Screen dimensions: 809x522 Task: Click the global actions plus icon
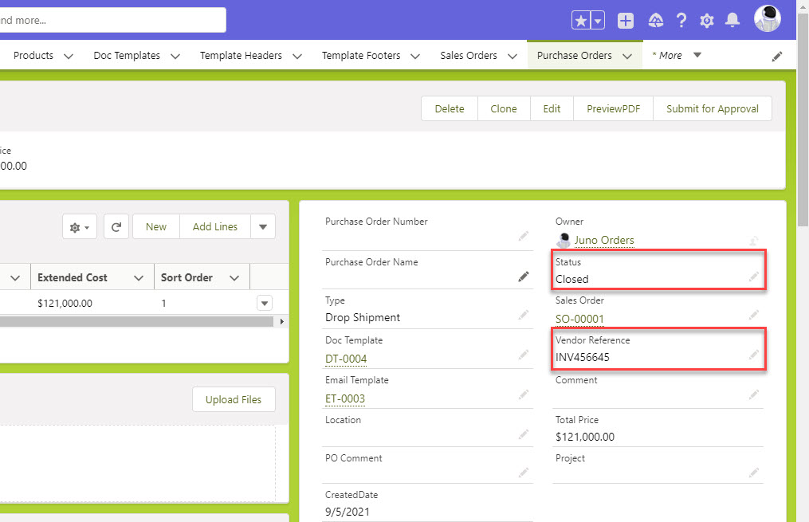[626, 21]
